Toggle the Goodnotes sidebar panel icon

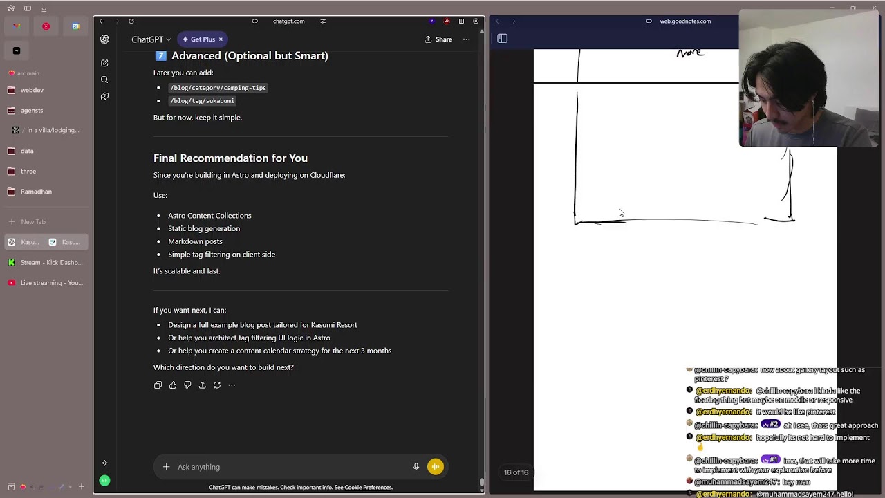[x=503, y=39]
